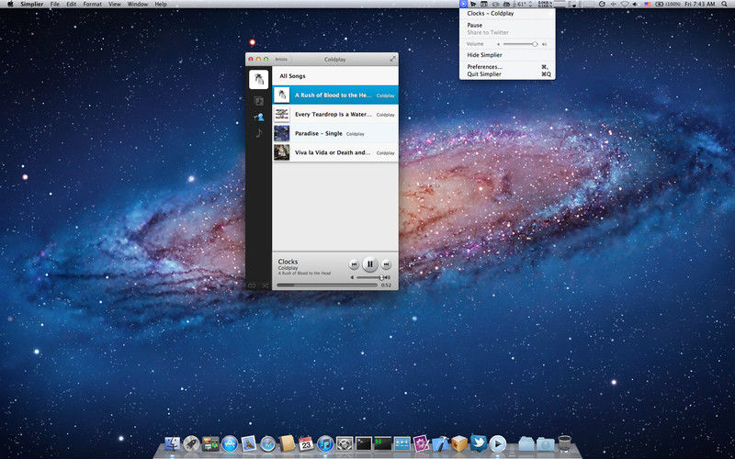Click the Simplier menu bar status icon
This screenshot has width=735, height=459.
point(463,4)
